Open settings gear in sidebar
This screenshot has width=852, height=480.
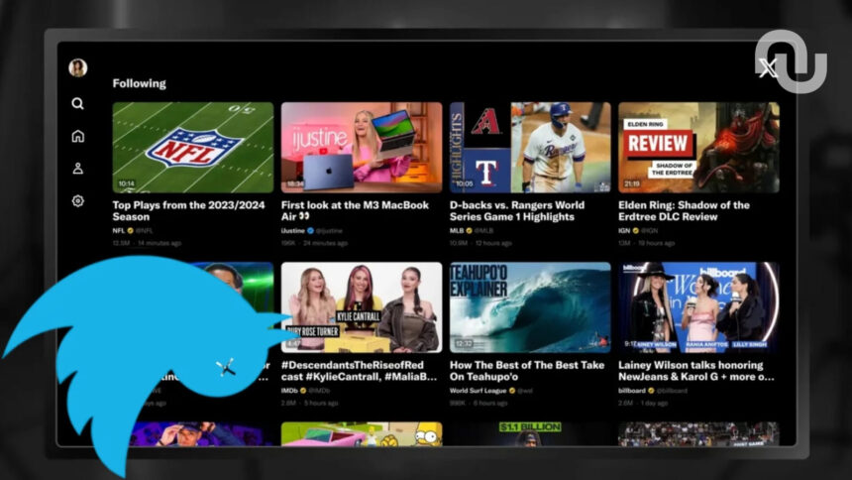(77, 200)
